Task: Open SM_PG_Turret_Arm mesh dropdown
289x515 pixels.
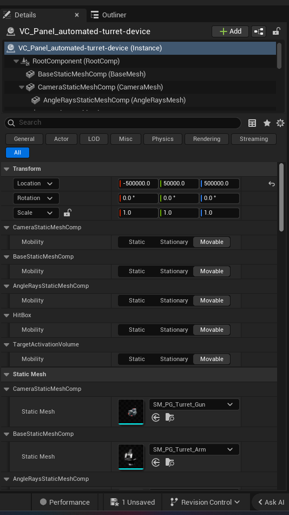Action: click(194, 449)
